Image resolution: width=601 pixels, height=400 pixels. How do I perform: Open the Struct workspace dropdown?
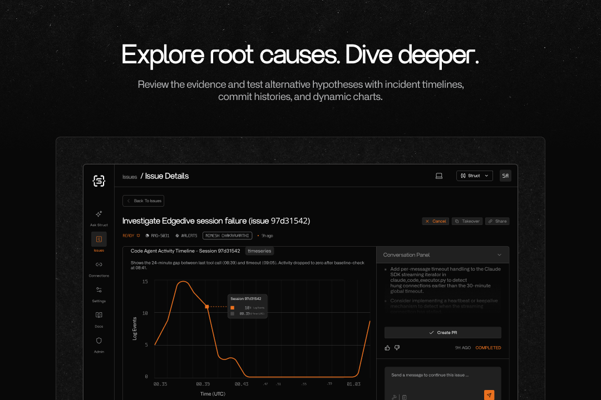click(475, 176)
